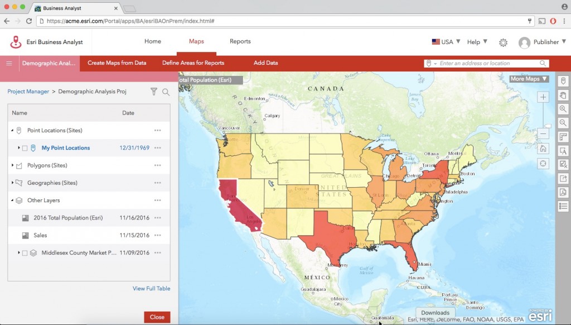Image resolution: width=571 pixels, height=325 pixels.
Task: Open options for My Point Locations row
Action: [157, 148]
